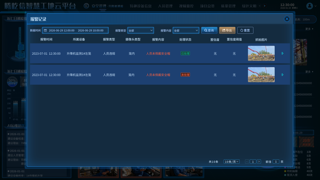Expand second alarm row detail arrow
The image size is (320, 180).
(282, 75)
